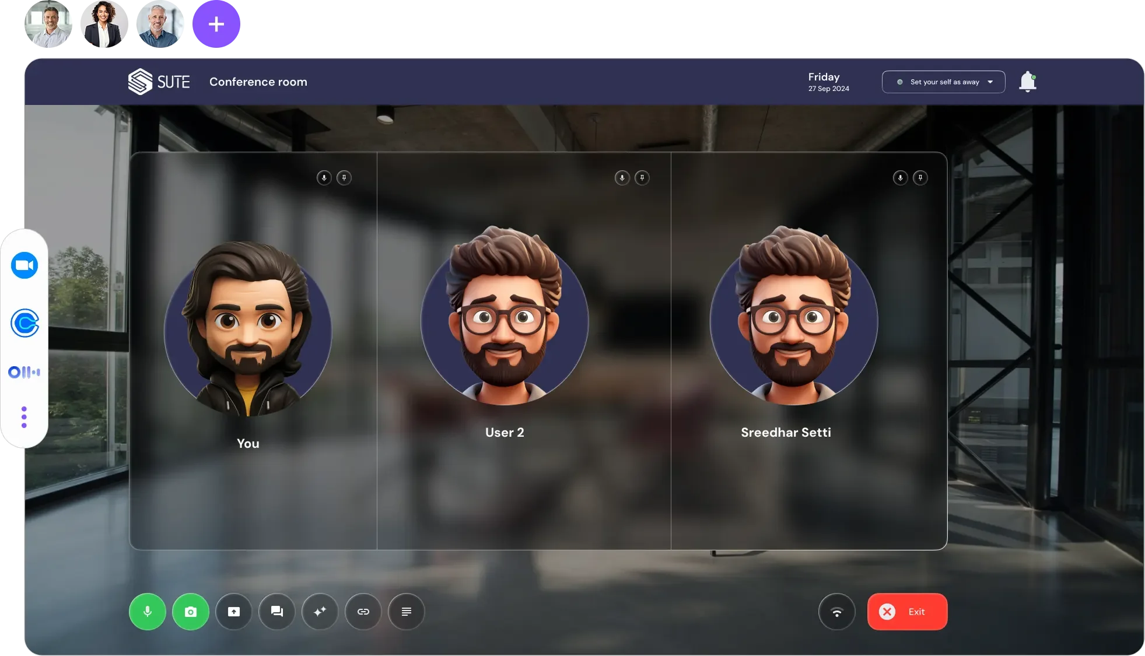The width and height of the screenshot is (1145, 656).
Task: Open the Zoom app in sidebar
Action: (x=24, y=265)
